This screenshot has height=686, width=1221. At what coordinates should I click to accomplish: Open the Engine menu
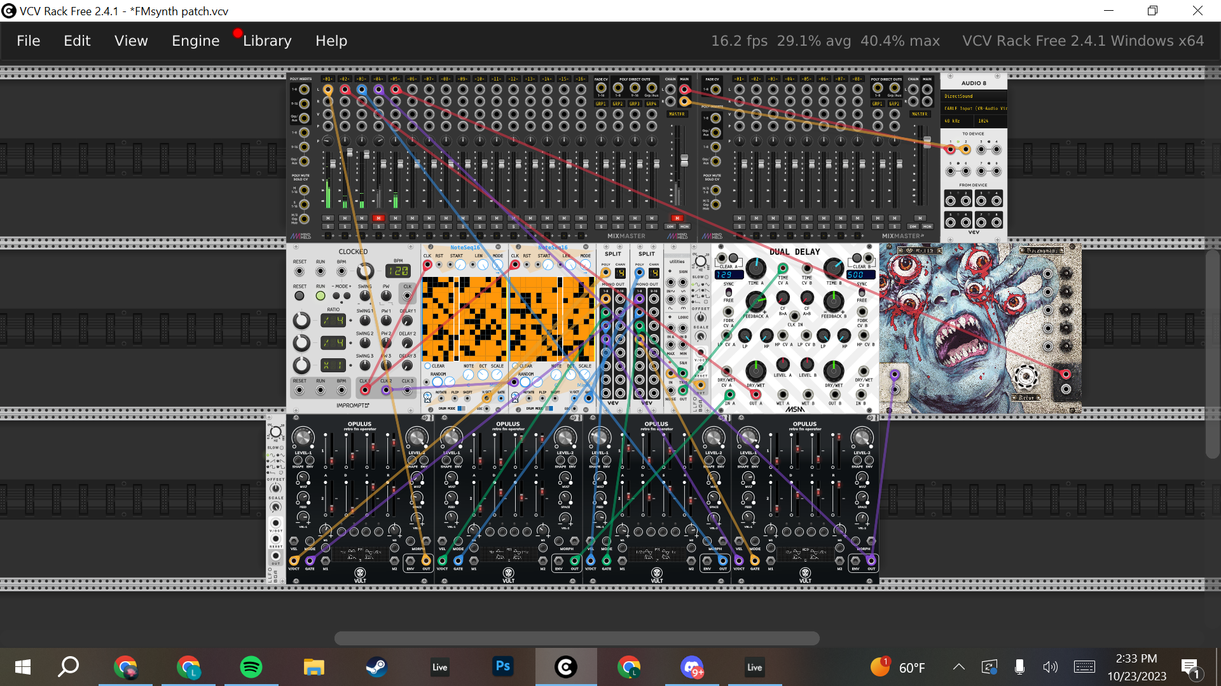tap(195, 41)
